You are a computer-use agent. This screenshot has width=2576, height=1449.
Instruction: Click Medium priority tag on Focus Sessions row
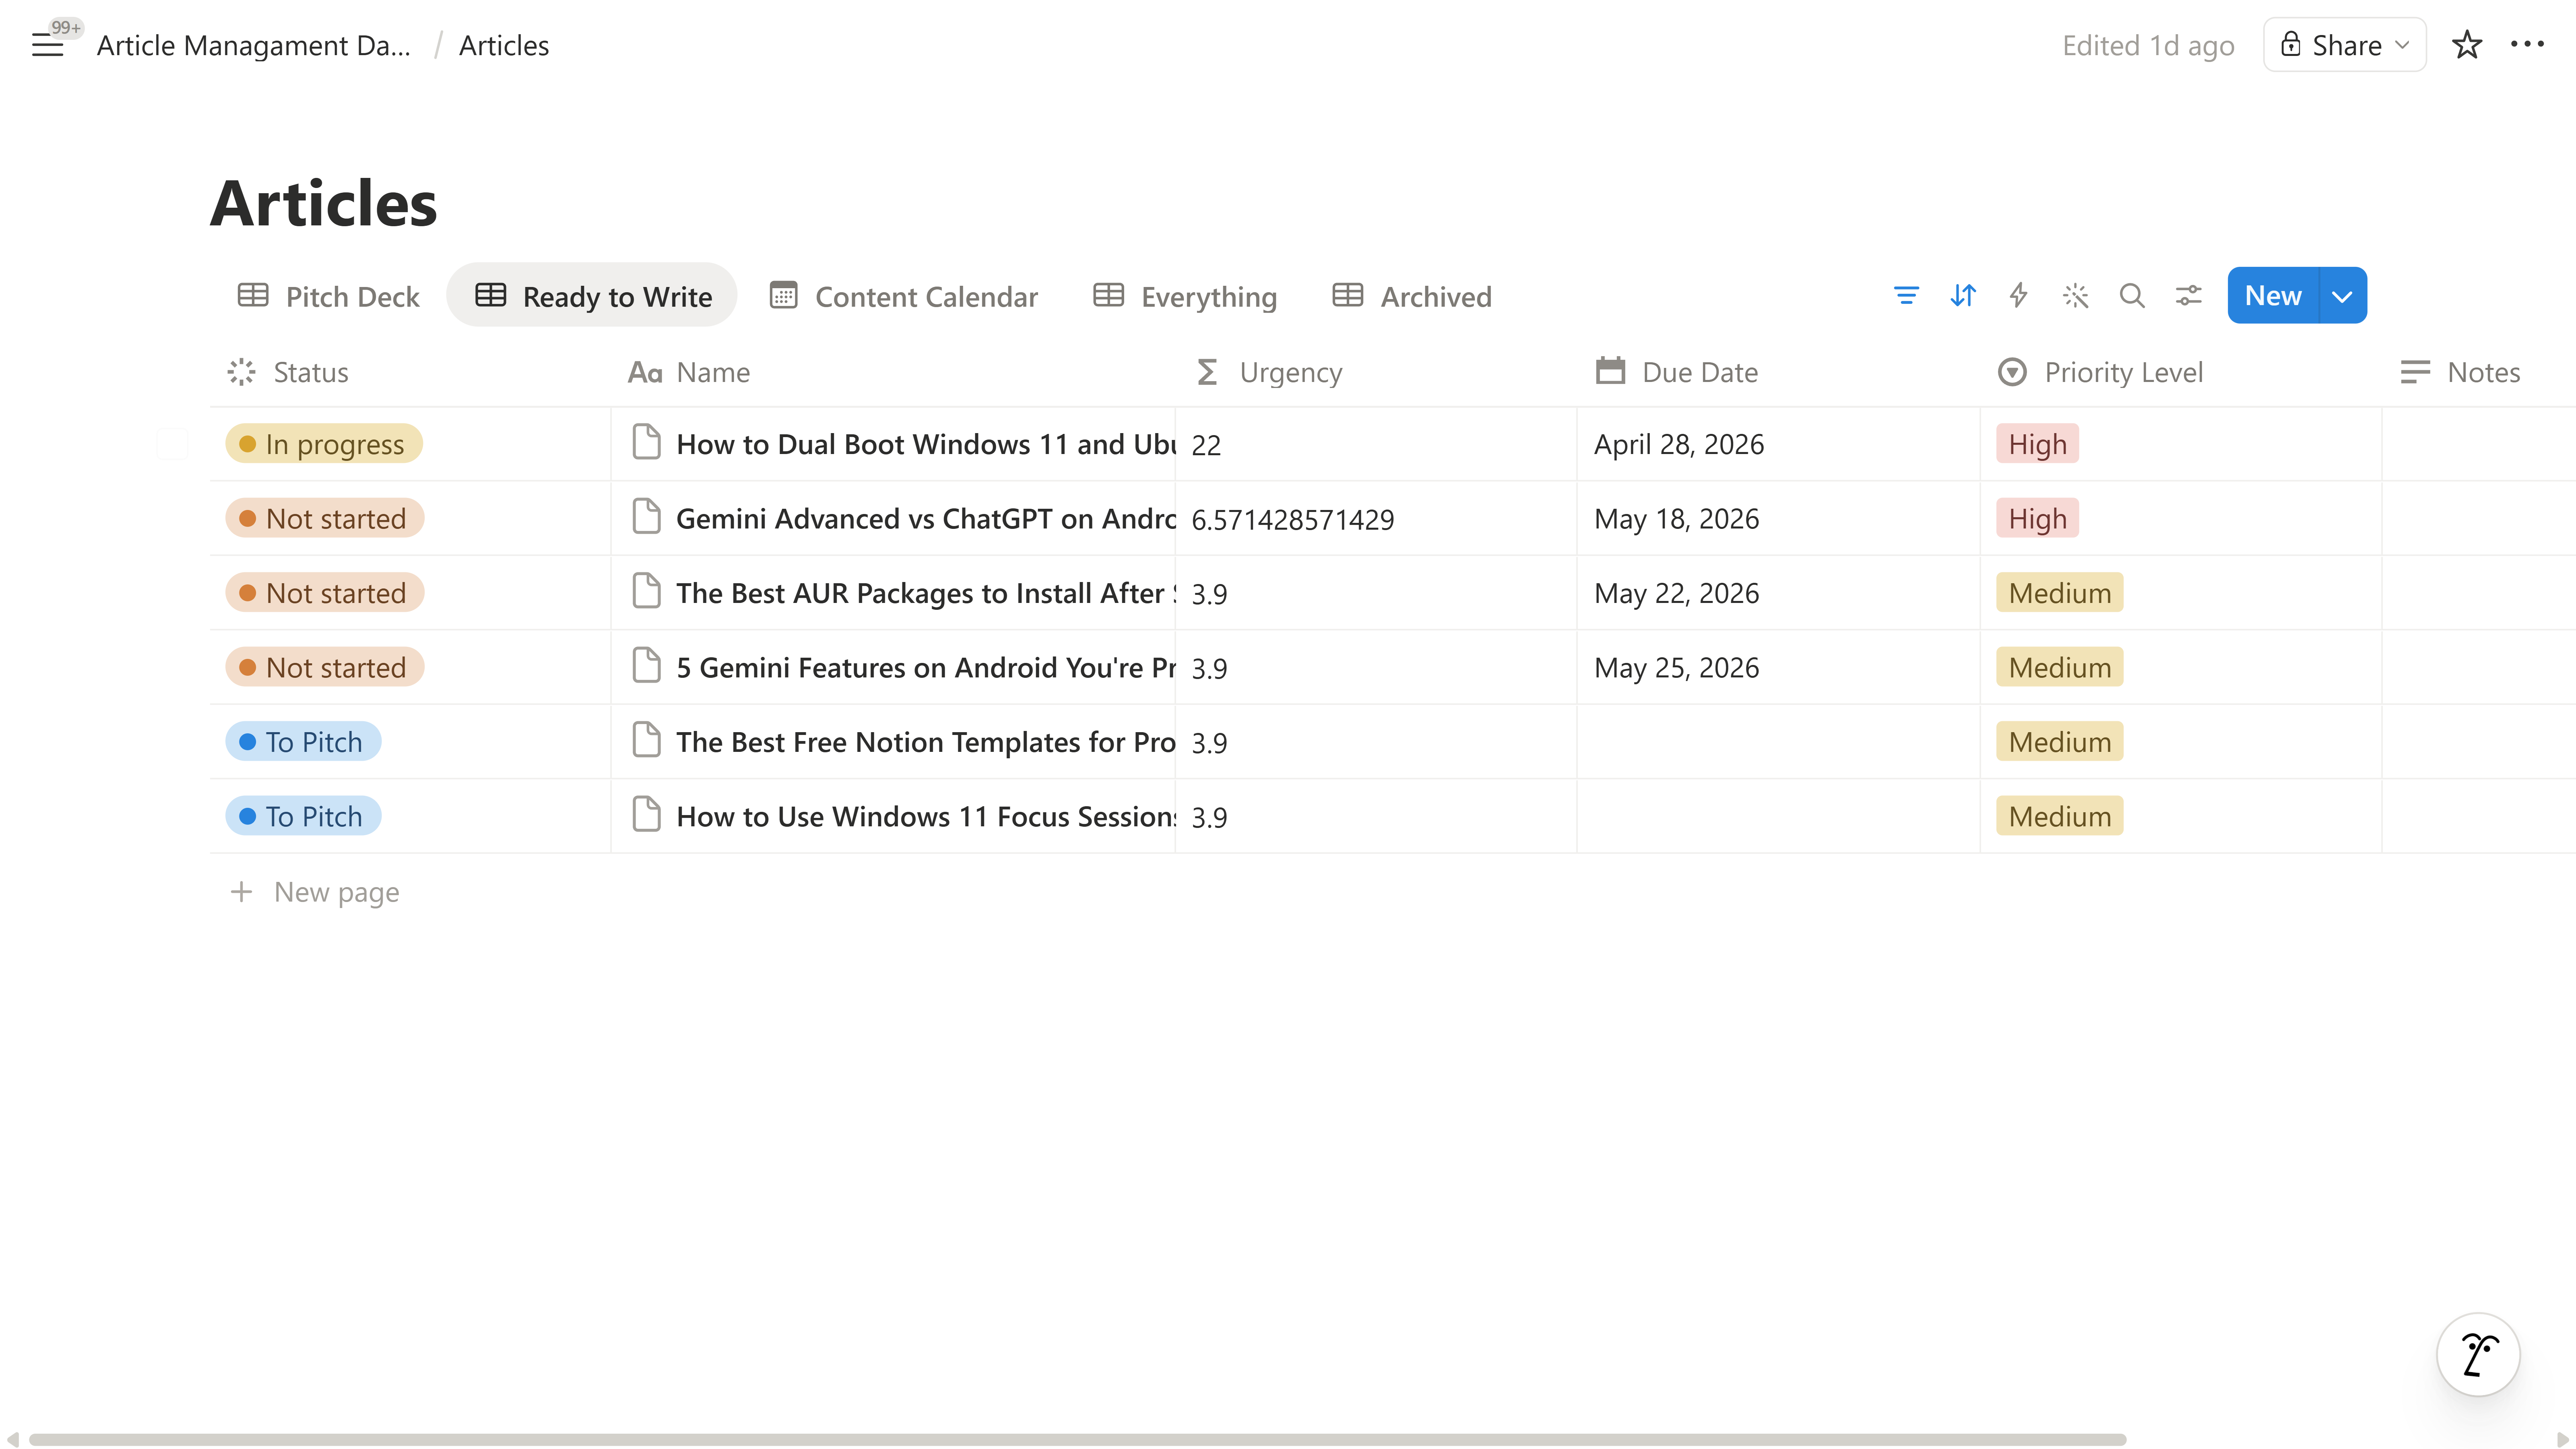pyautogui.click(x=2059, y=816)
